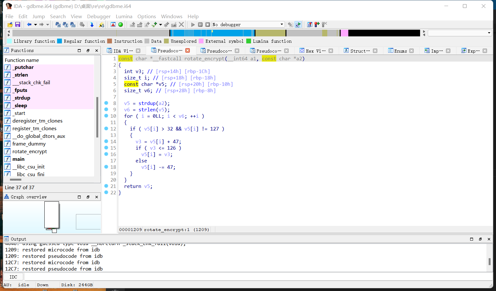The width and height of the screenshot is (496, 291).
Task: Click the External symbol pink legend swatch
Action: [201, 41]
